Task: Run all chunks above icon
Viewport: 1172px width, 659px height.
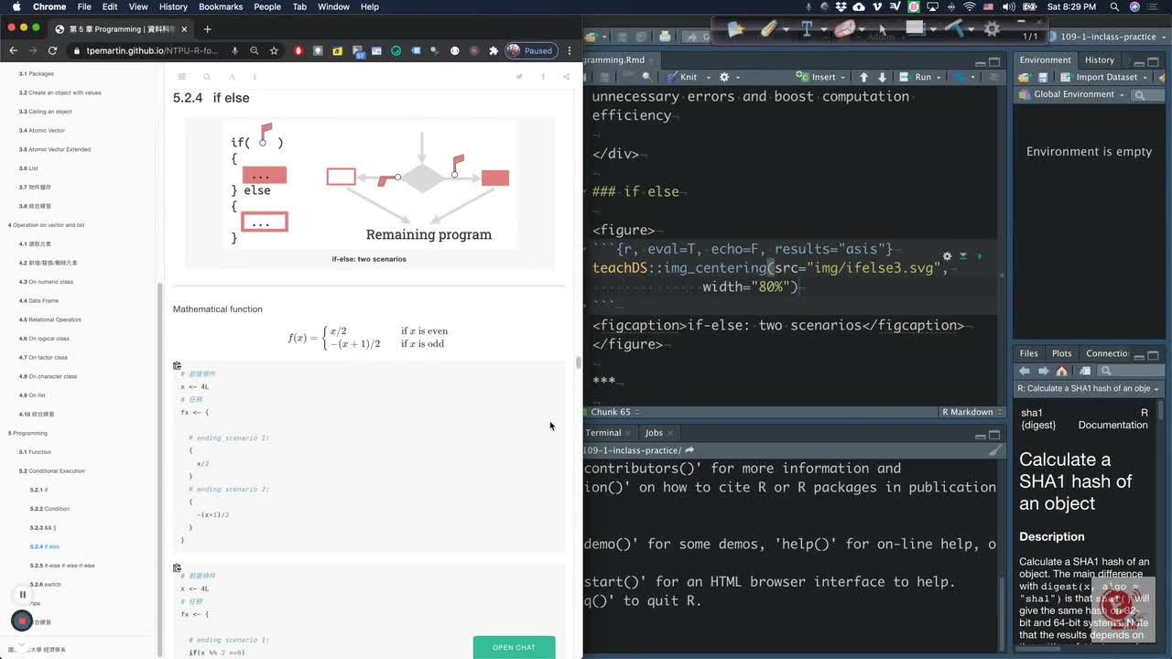Action: pos(963,256)
